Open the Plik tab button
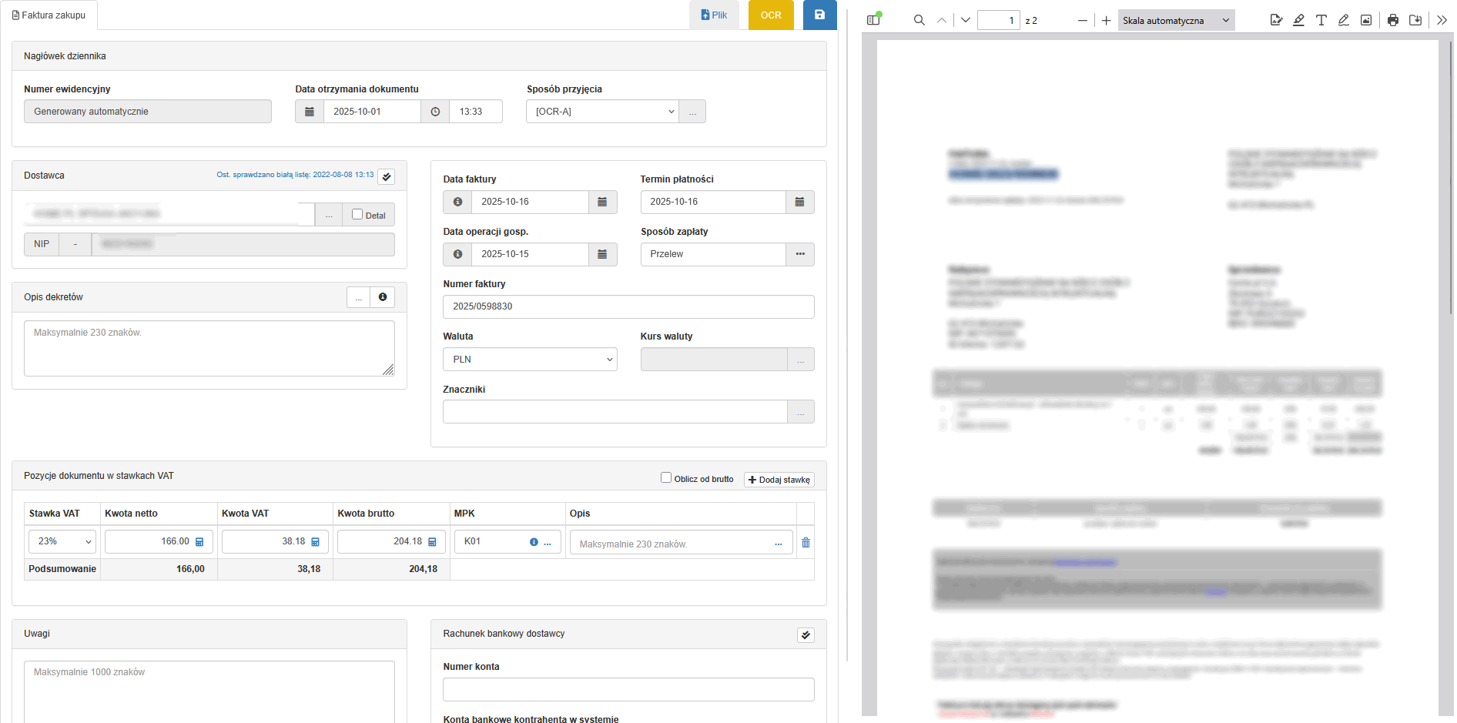 pos(714,15)
